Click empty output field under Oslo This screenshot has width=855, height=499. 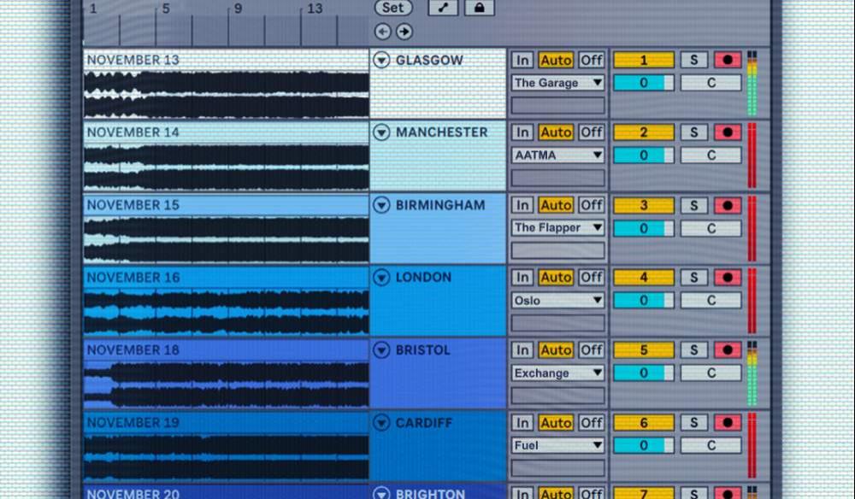tap(557, 323)
